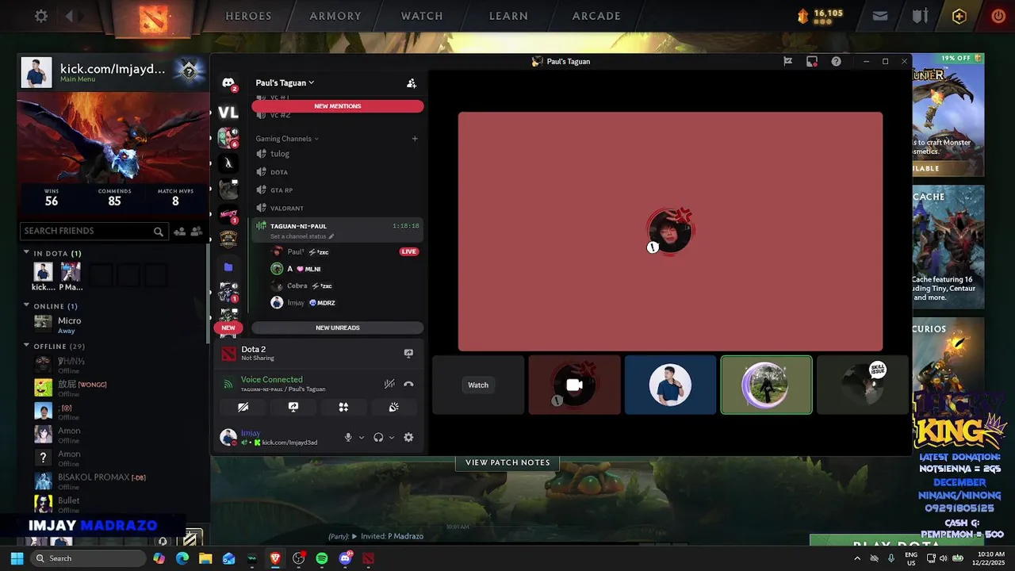Open the HEROES tab in Dota
This screenshot has width=1015, height=571.
click(248, 16)
